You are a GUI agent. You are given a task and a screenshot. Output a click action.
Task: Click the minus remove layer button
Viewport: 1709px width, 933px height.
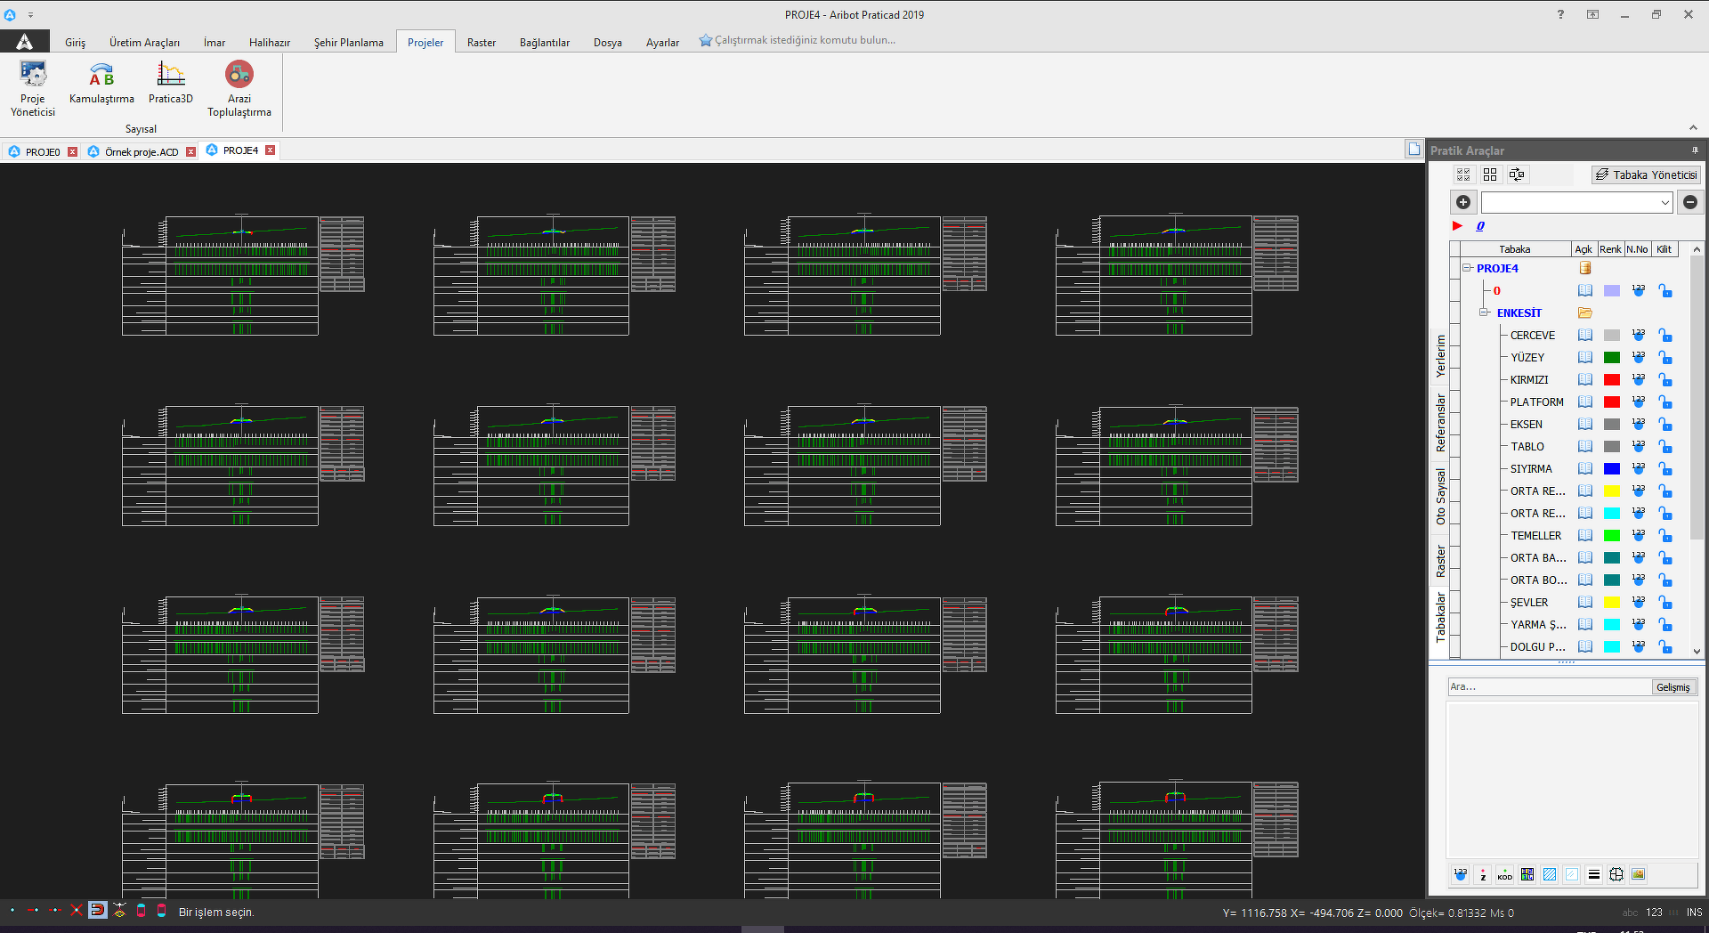click(1689, 202)
